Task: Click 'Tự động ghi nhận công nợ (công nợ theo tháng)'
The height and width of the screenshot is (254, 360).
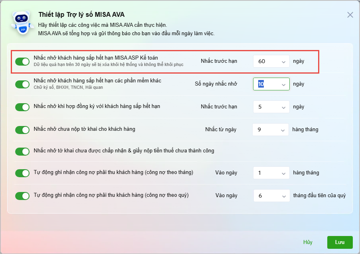Action: click(113, 172)
